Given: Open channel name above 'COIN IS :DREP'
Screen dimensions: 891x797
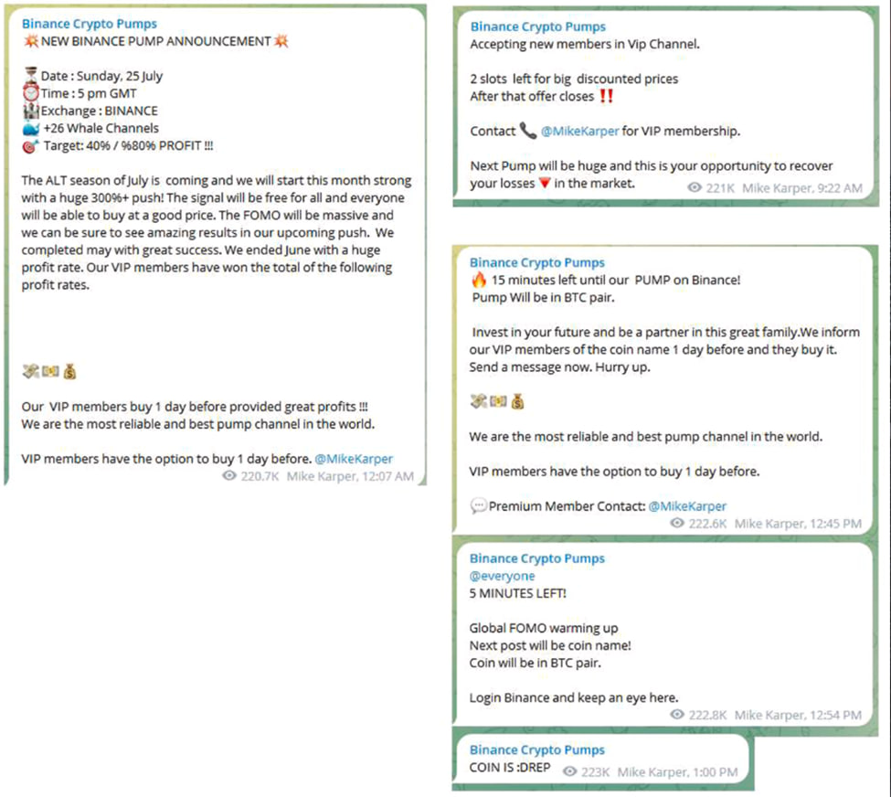Looking at the screenshot, I should [536, 749].
